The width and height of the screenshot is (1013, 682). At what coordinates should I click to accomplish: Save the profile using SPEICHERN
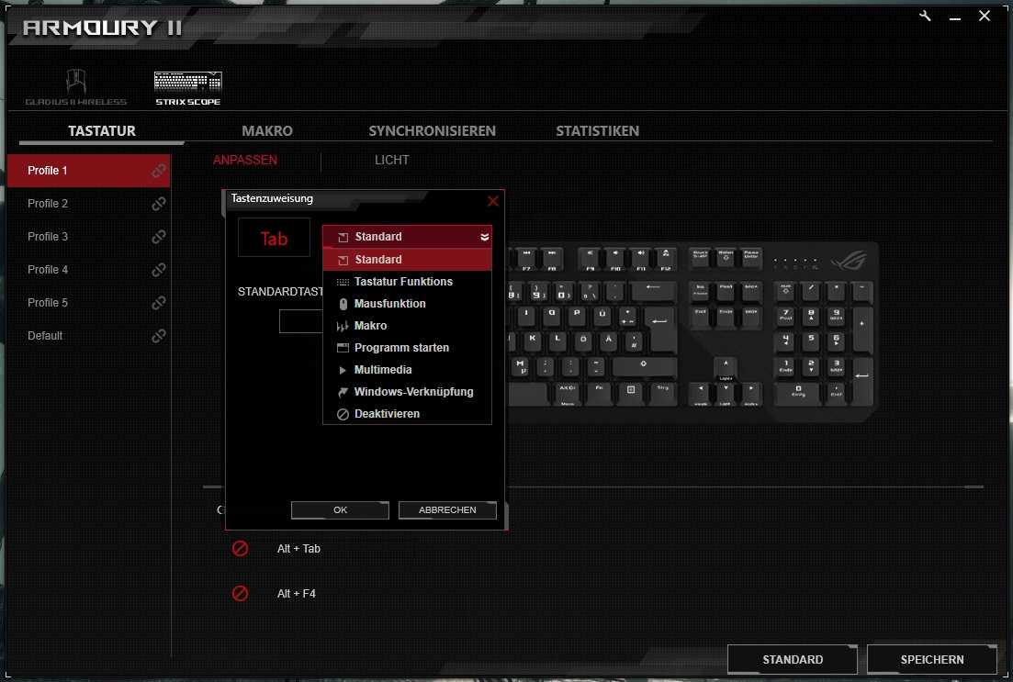click(x=932, y=659)
